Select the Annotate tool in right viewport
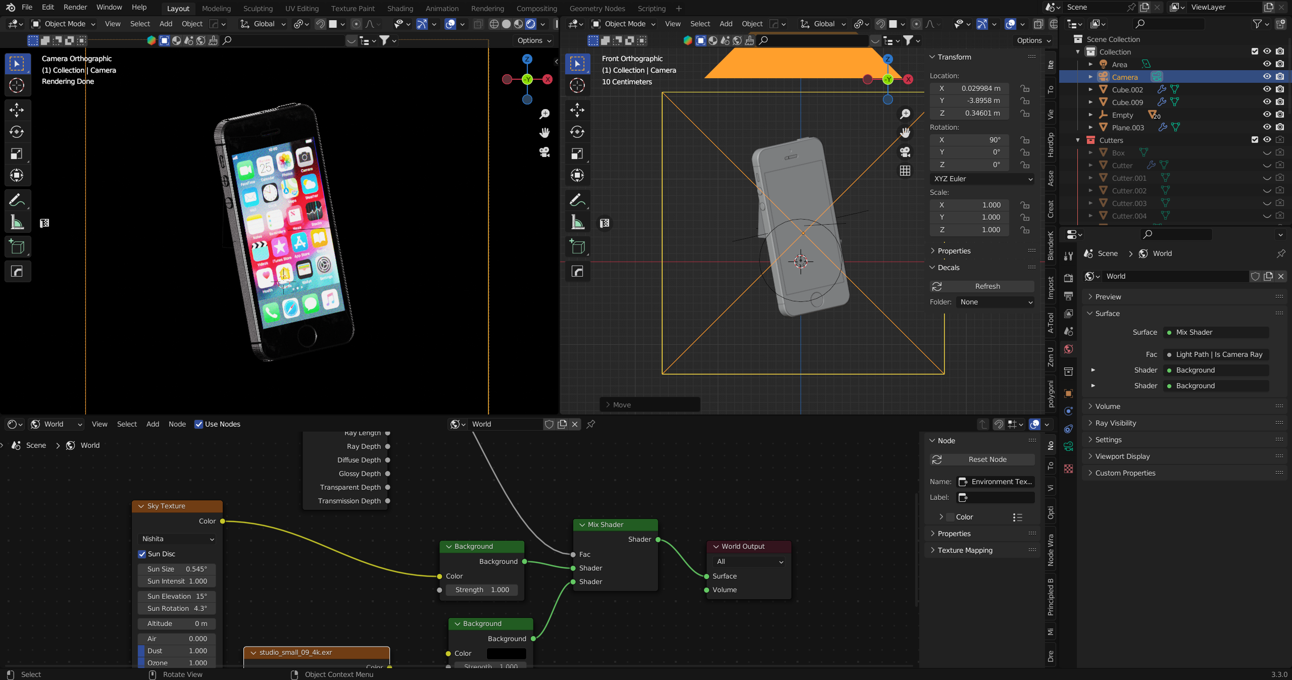 pyautogui.click(x=577, y=200)
